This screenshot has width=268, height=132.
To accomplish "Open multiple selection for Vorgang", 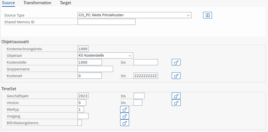I will pos(124,116).
